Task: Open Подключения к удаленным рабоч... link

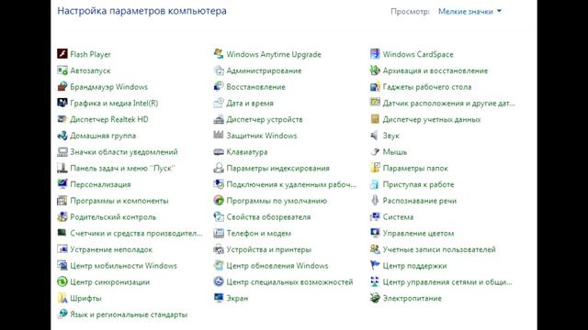Action: pyautogui.click(x=291, y=184)
